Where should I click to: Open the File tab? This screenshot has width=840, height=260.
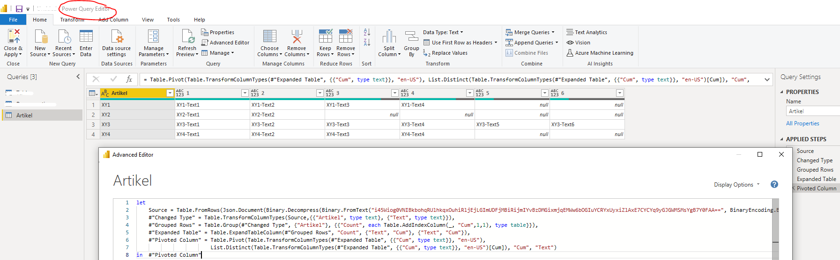(x=13, y=20)
